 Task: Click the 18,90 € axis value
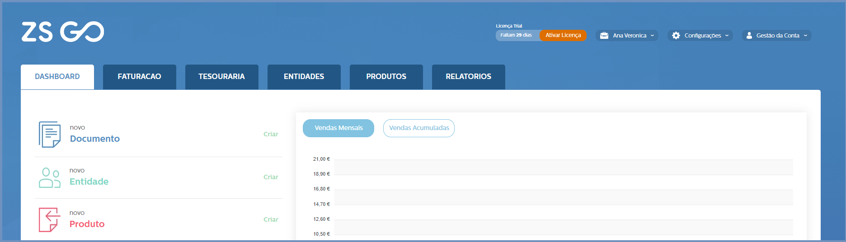pos(321,174)
